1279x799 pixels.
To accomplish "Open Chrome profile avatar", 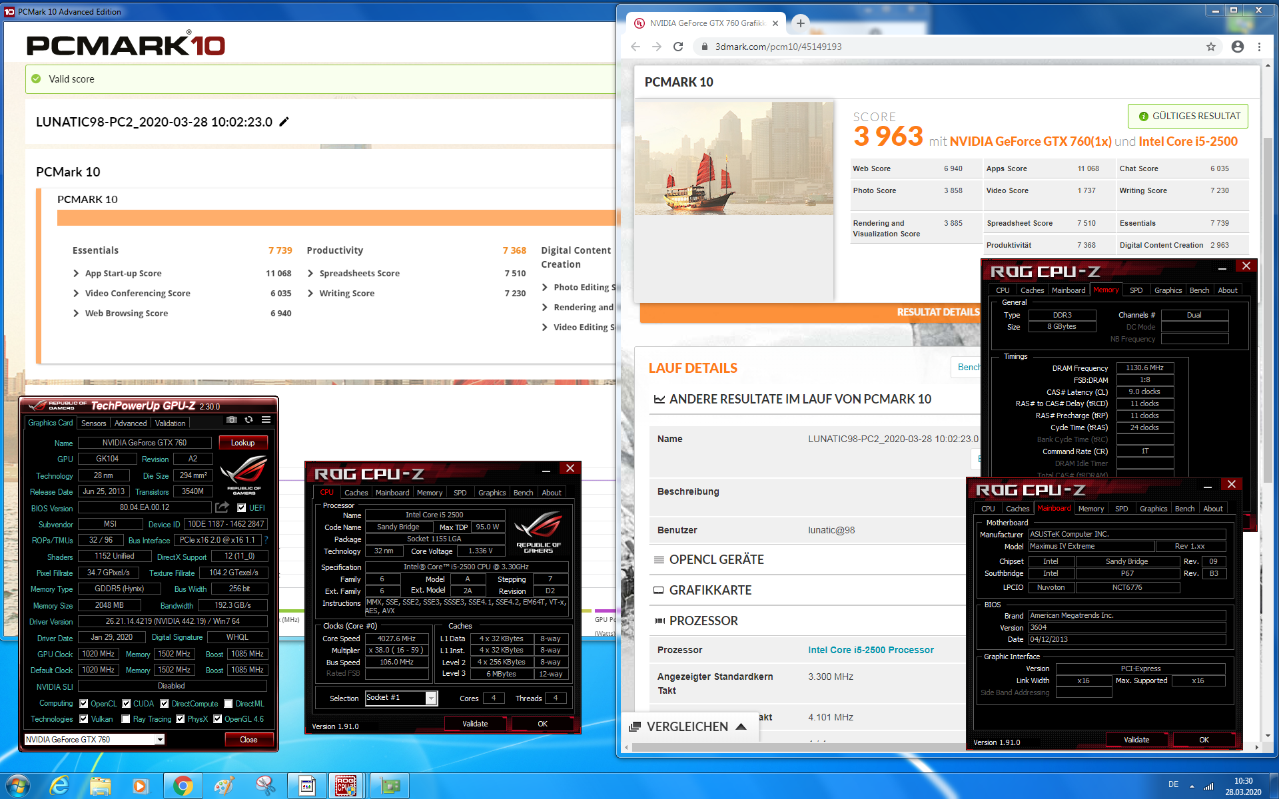I will (1237, 47).
